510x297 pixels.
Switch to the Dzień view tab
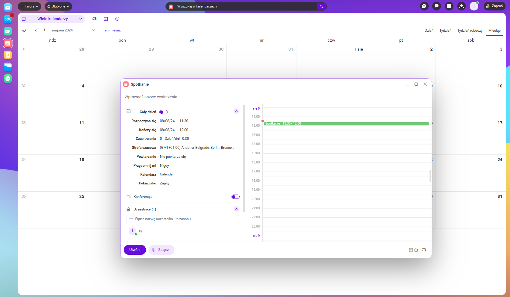429,31
